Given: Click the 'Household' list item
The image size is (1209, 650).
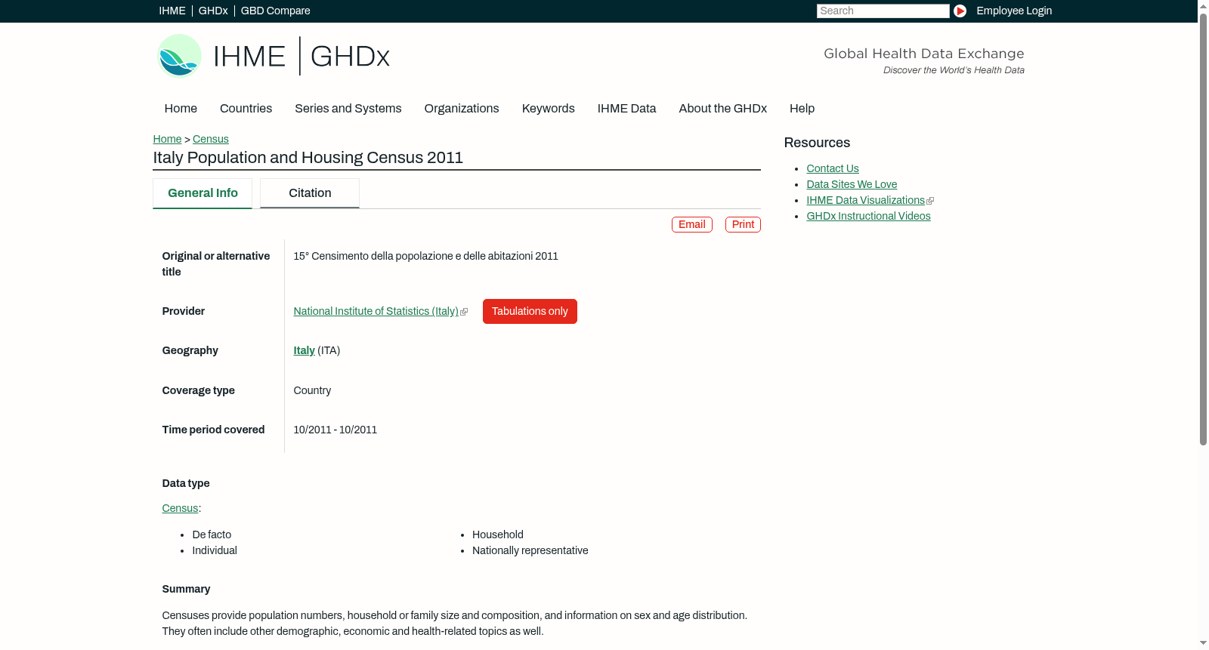Looking at the screenshot, I should click(x=498, y=535).
